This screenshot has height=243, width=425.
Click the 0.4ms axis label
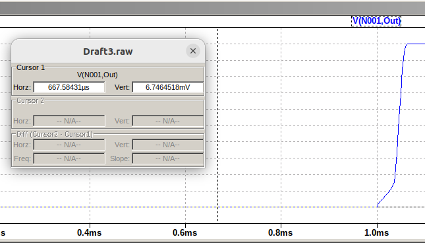point(90,232)
